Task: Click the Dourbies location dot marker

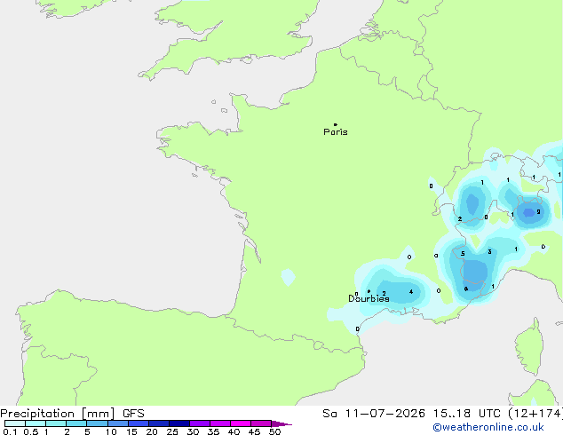Action: click(x=369, y=291)
